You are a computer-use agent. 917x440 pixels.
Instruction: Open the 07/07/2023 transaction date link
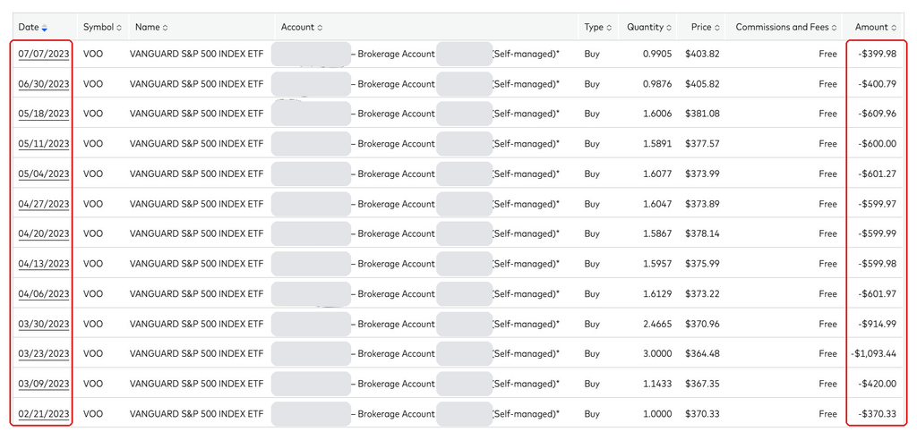click(x=44, y=55)
